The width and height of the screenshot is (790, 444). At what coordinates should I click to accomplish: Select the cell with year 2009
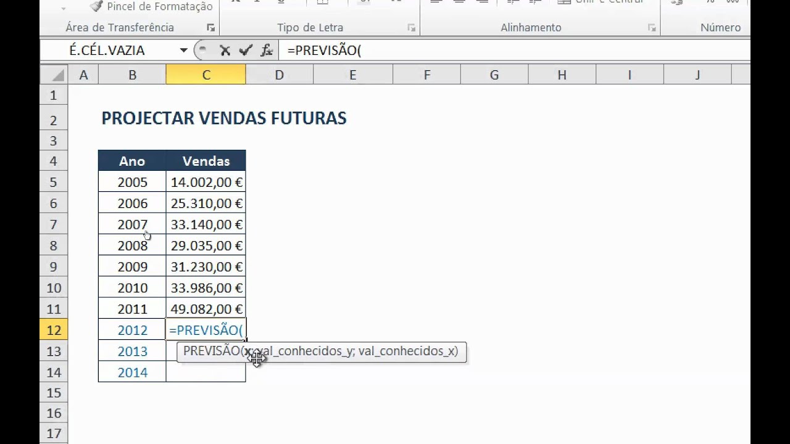(132, 266)
